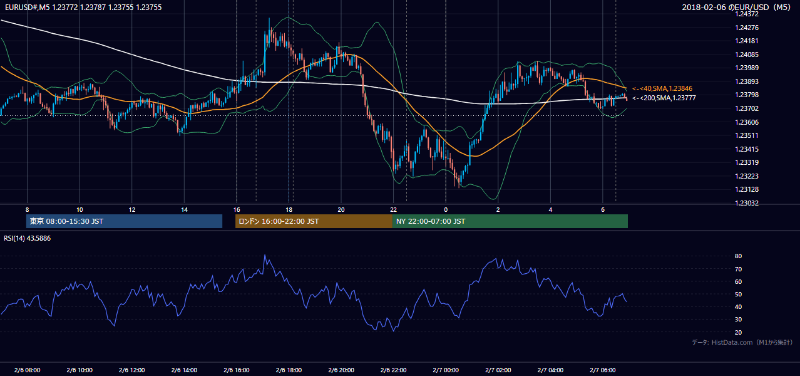Click hour label 10 under the price chart

pos(79,209)
